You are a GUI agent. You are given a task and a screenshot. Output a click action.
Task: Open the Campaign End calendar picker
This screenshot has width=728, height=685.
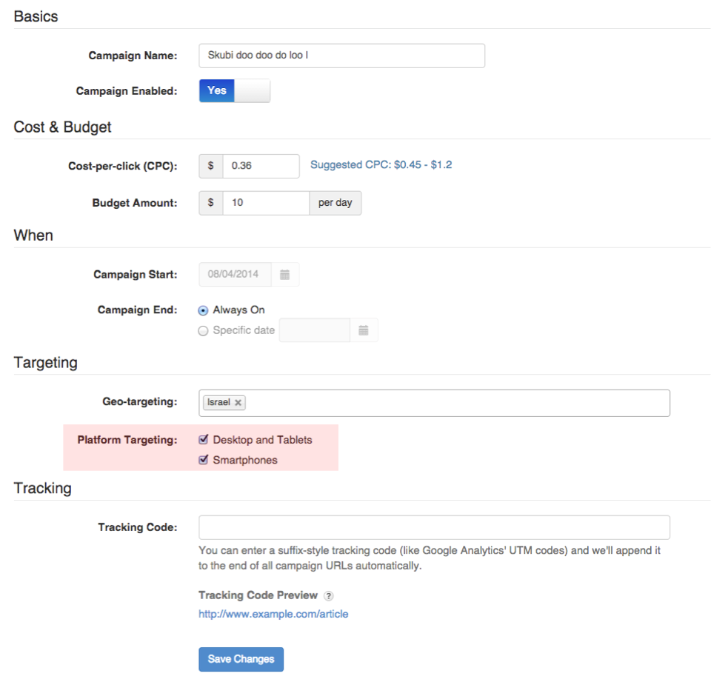(363, 330)
